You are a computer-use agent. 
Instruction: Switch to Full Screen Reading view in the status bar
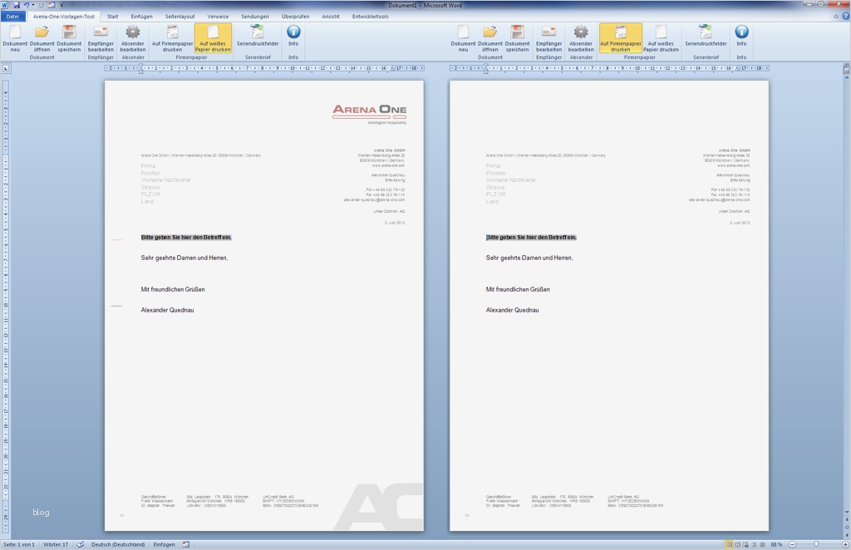point(737,544)
